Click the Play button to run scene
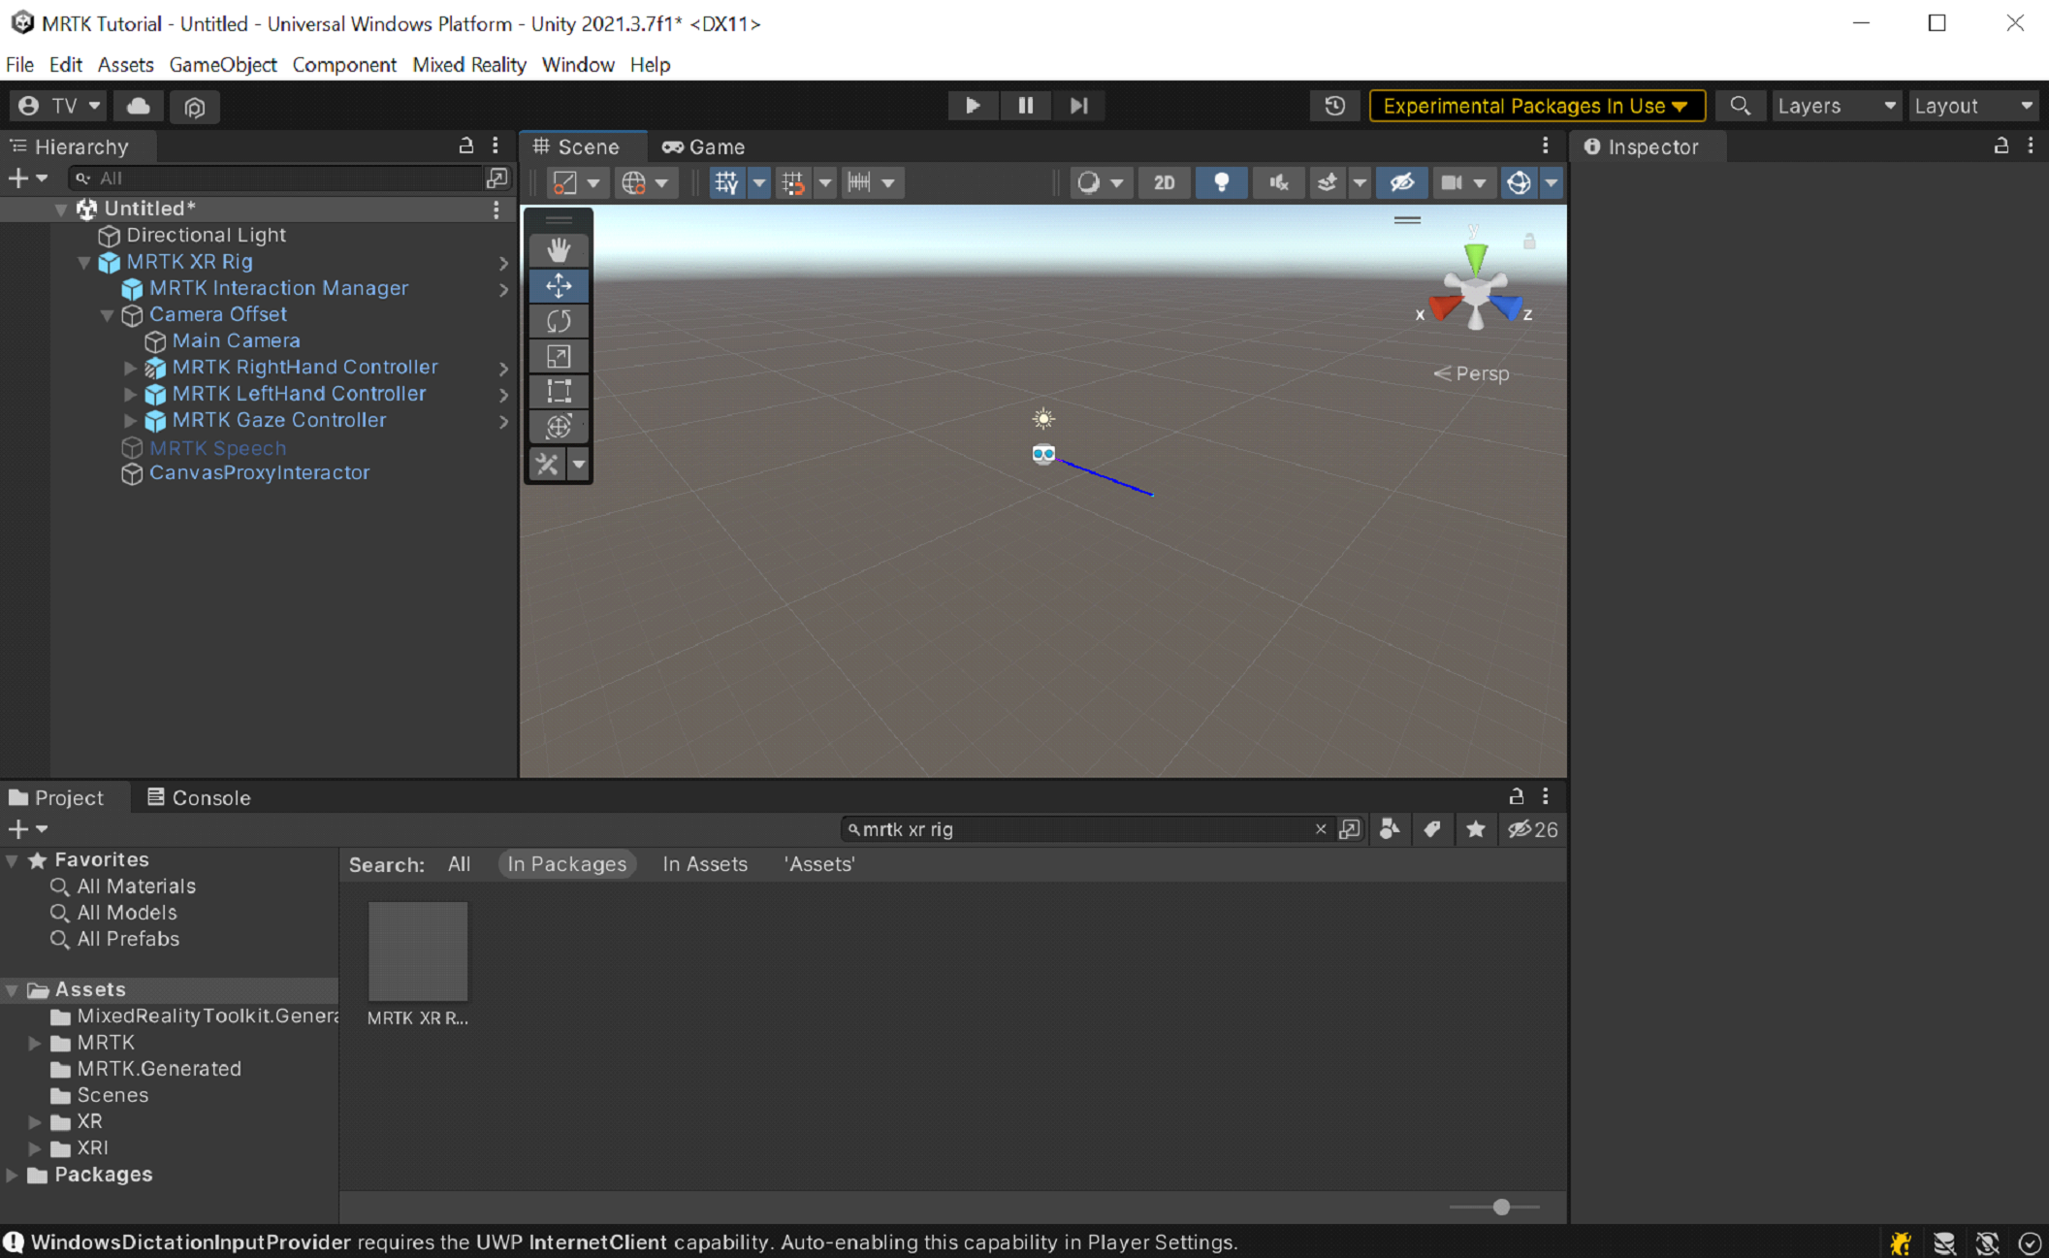 pos(971,104)
